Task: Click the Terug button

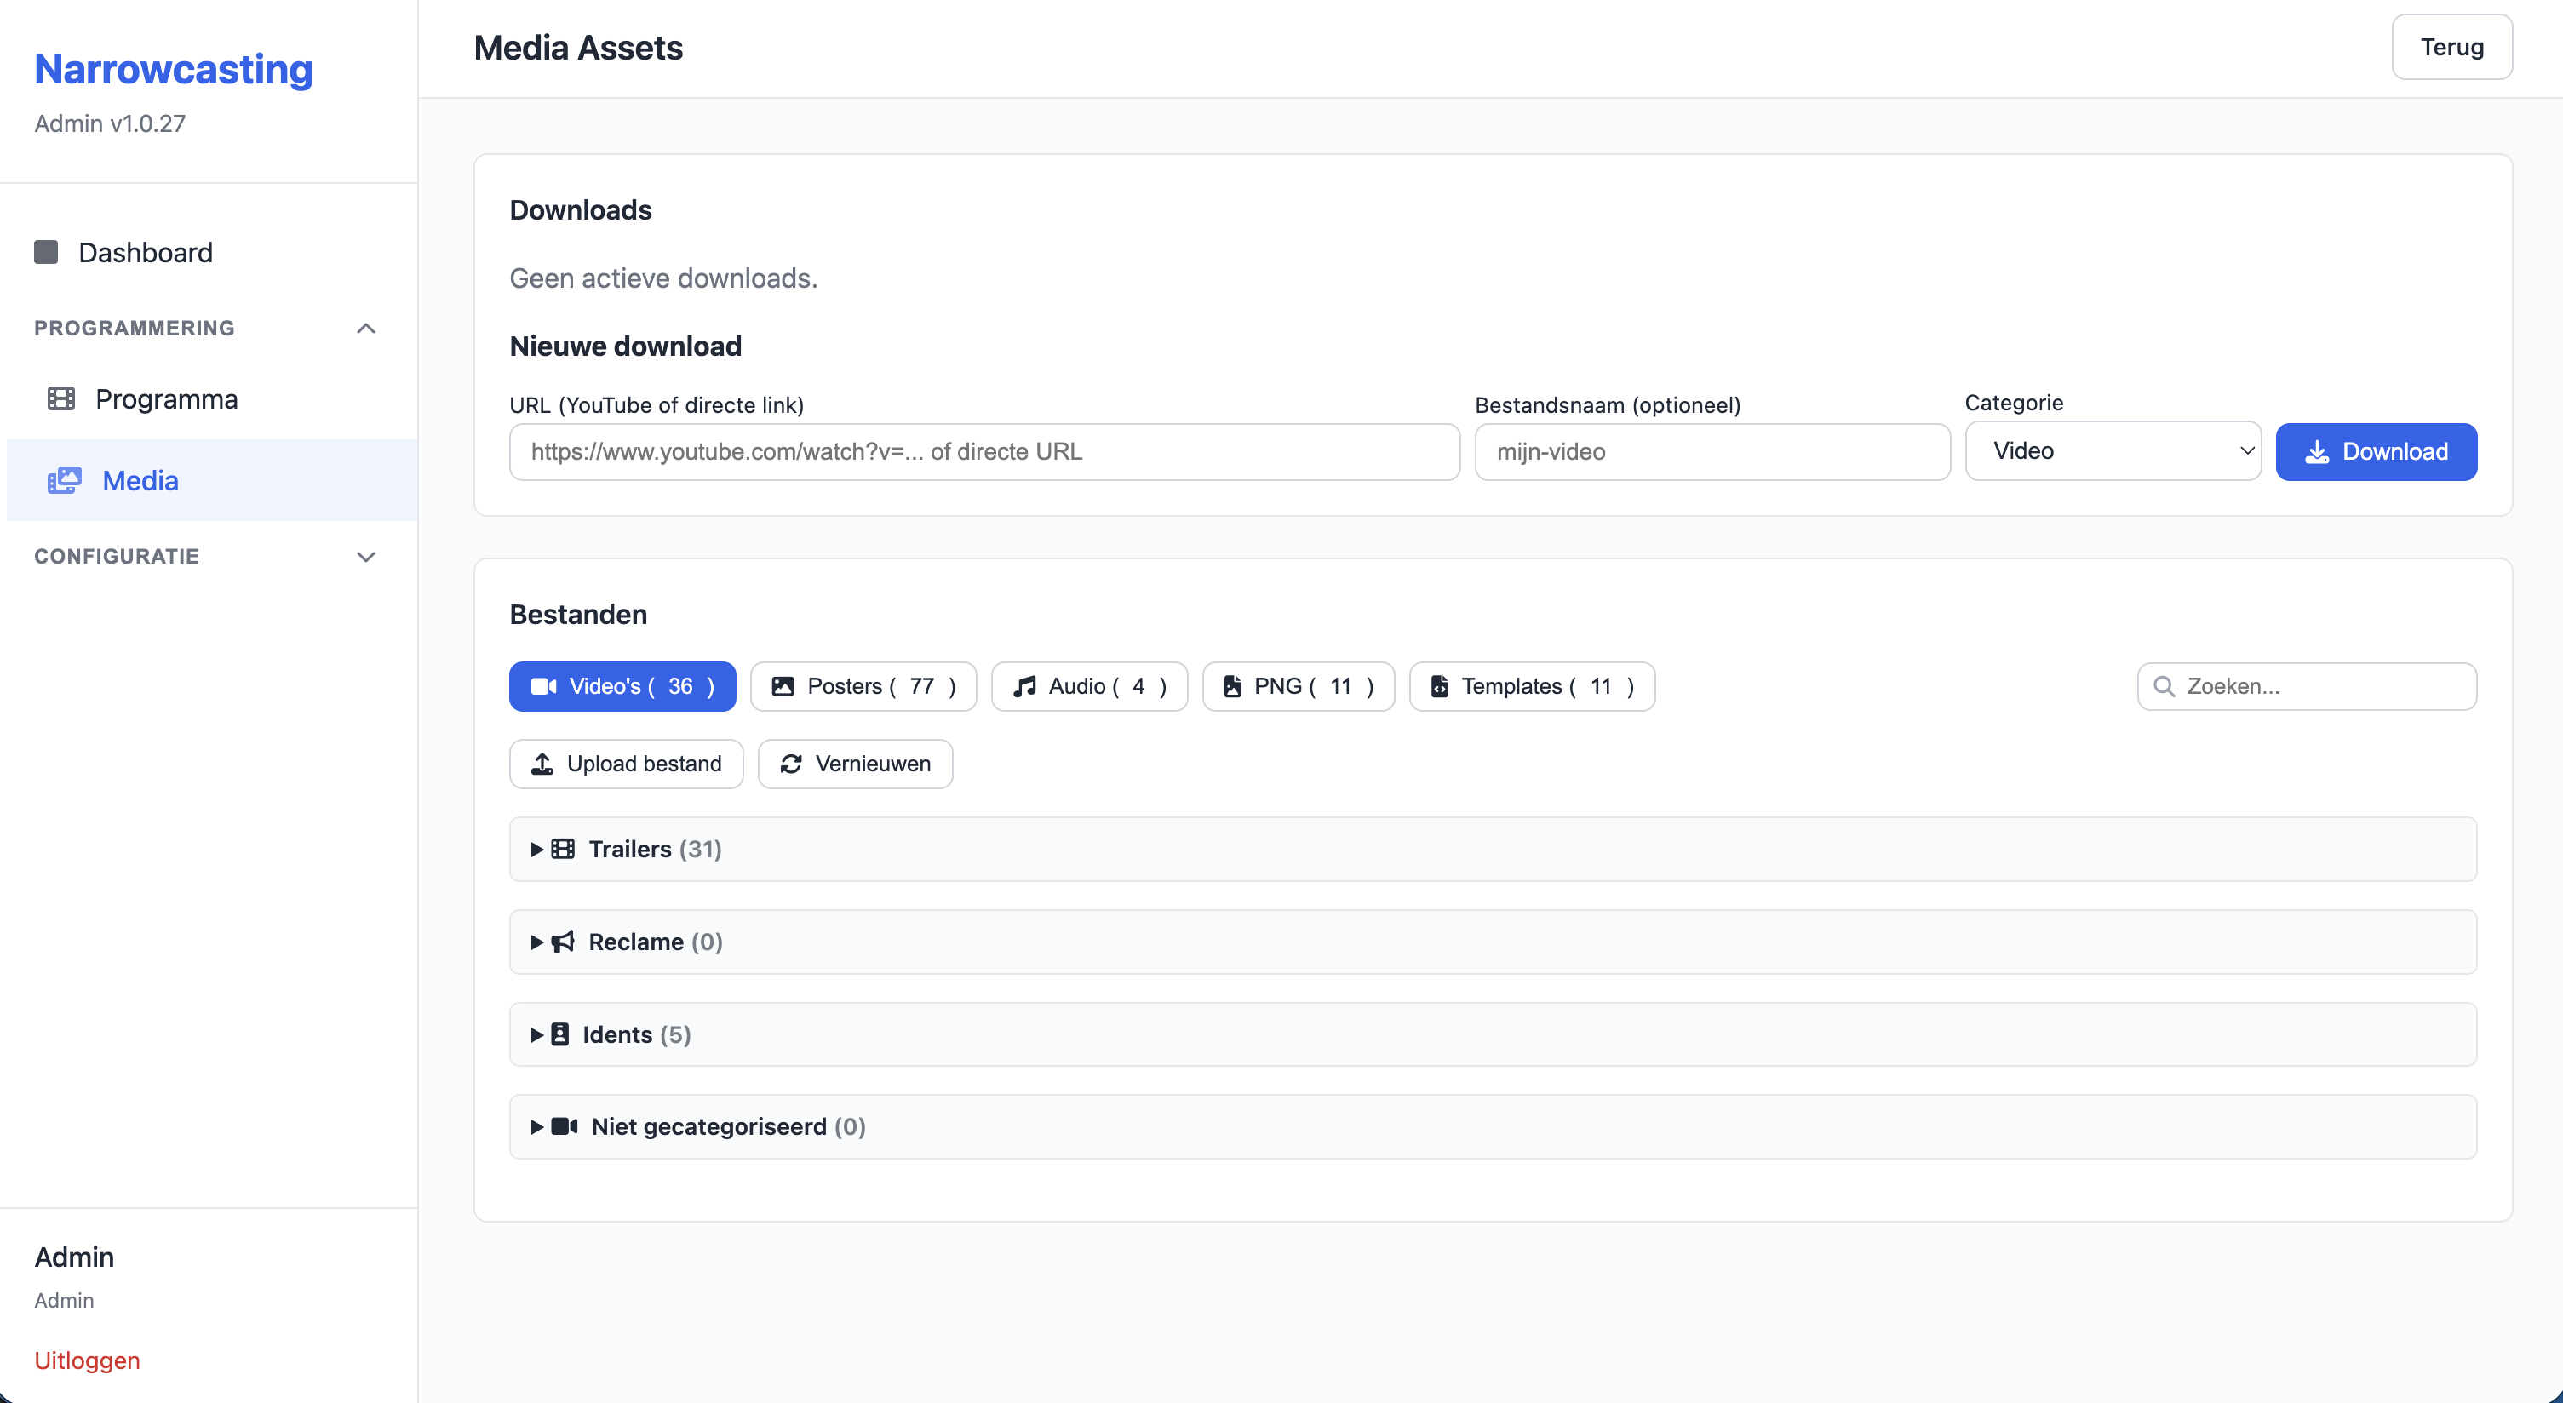Action: (x=2451, y=47)
